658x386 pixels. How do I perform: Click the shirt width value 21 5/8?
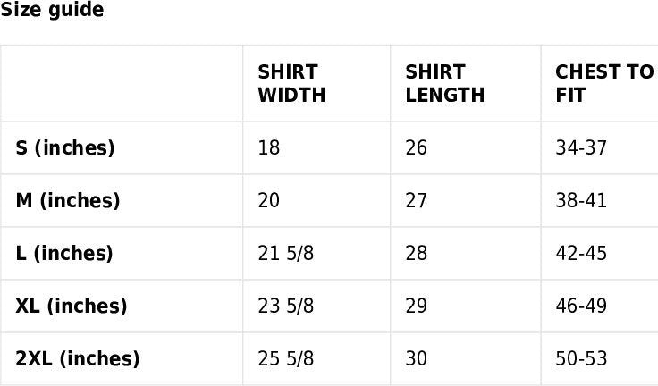coord(286,253)
